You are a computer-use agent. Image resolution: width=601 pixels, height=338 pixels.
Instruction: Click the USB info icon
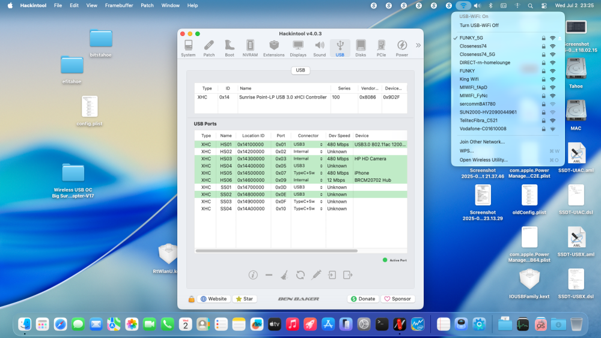[253, 275]
